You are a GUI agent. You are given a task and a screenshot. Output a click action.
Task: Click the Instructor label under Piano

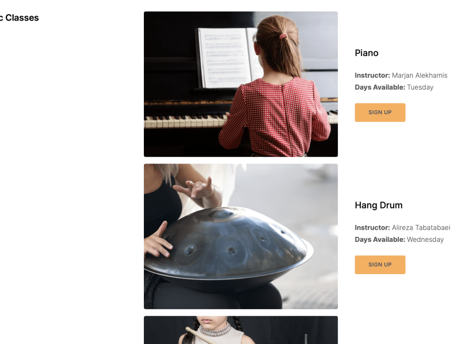click(372, 75)
